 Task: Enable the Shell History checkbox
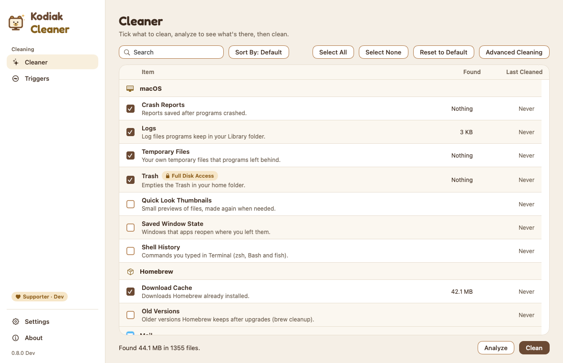click(x=130, y=251)
